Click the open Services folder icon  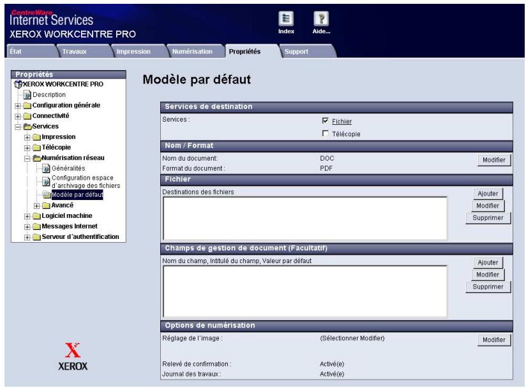pos(27,127)
